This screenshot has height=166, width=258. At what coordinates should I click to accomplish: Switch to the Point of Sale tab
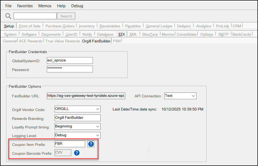(29, 26)
